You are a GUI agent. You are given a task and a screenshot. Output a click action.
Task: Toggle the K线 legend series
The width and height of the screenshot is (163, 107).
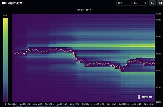[x=89, y=10]
